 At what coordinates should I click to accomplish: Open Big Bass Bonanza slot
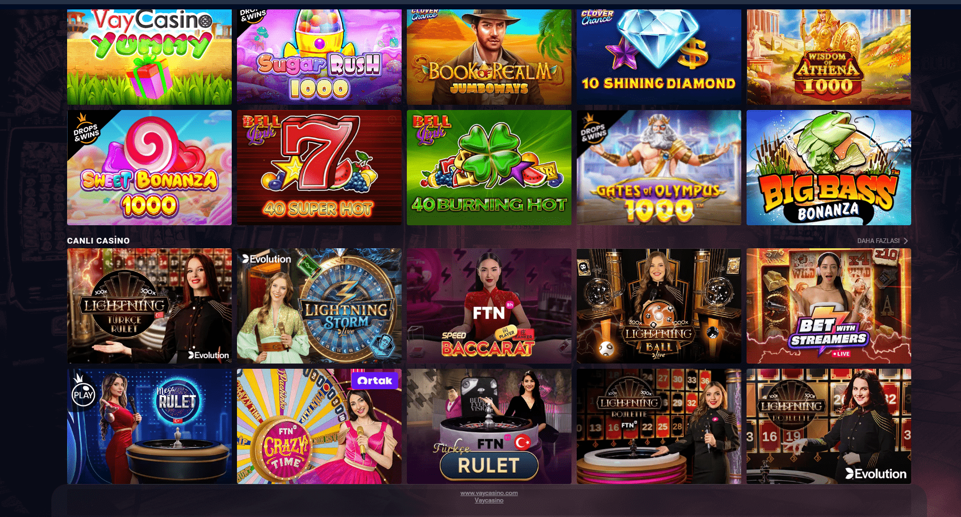828,168
